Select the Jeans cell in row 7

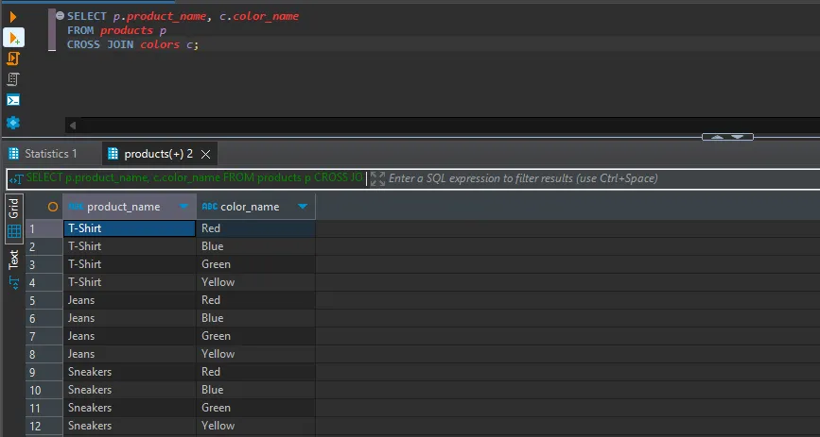pos(130,336)
